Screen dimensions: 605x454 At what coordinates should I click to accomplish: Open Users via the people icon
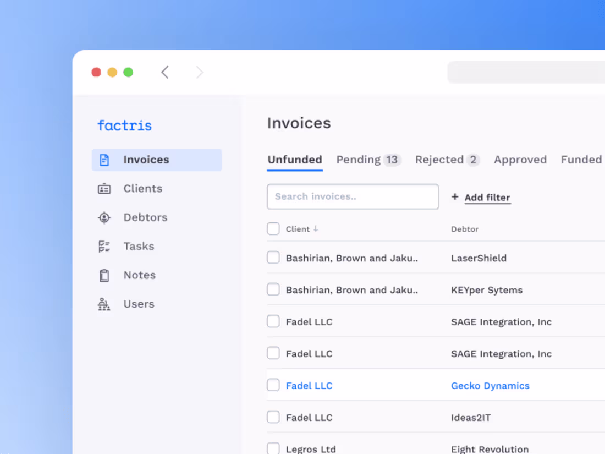click(104, 304)
